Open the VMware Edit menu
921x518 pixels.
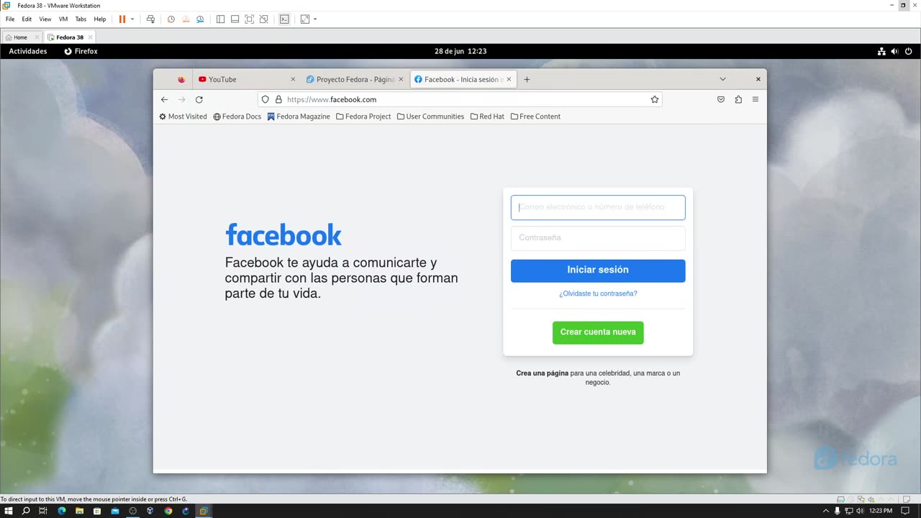tap(27, 19)
